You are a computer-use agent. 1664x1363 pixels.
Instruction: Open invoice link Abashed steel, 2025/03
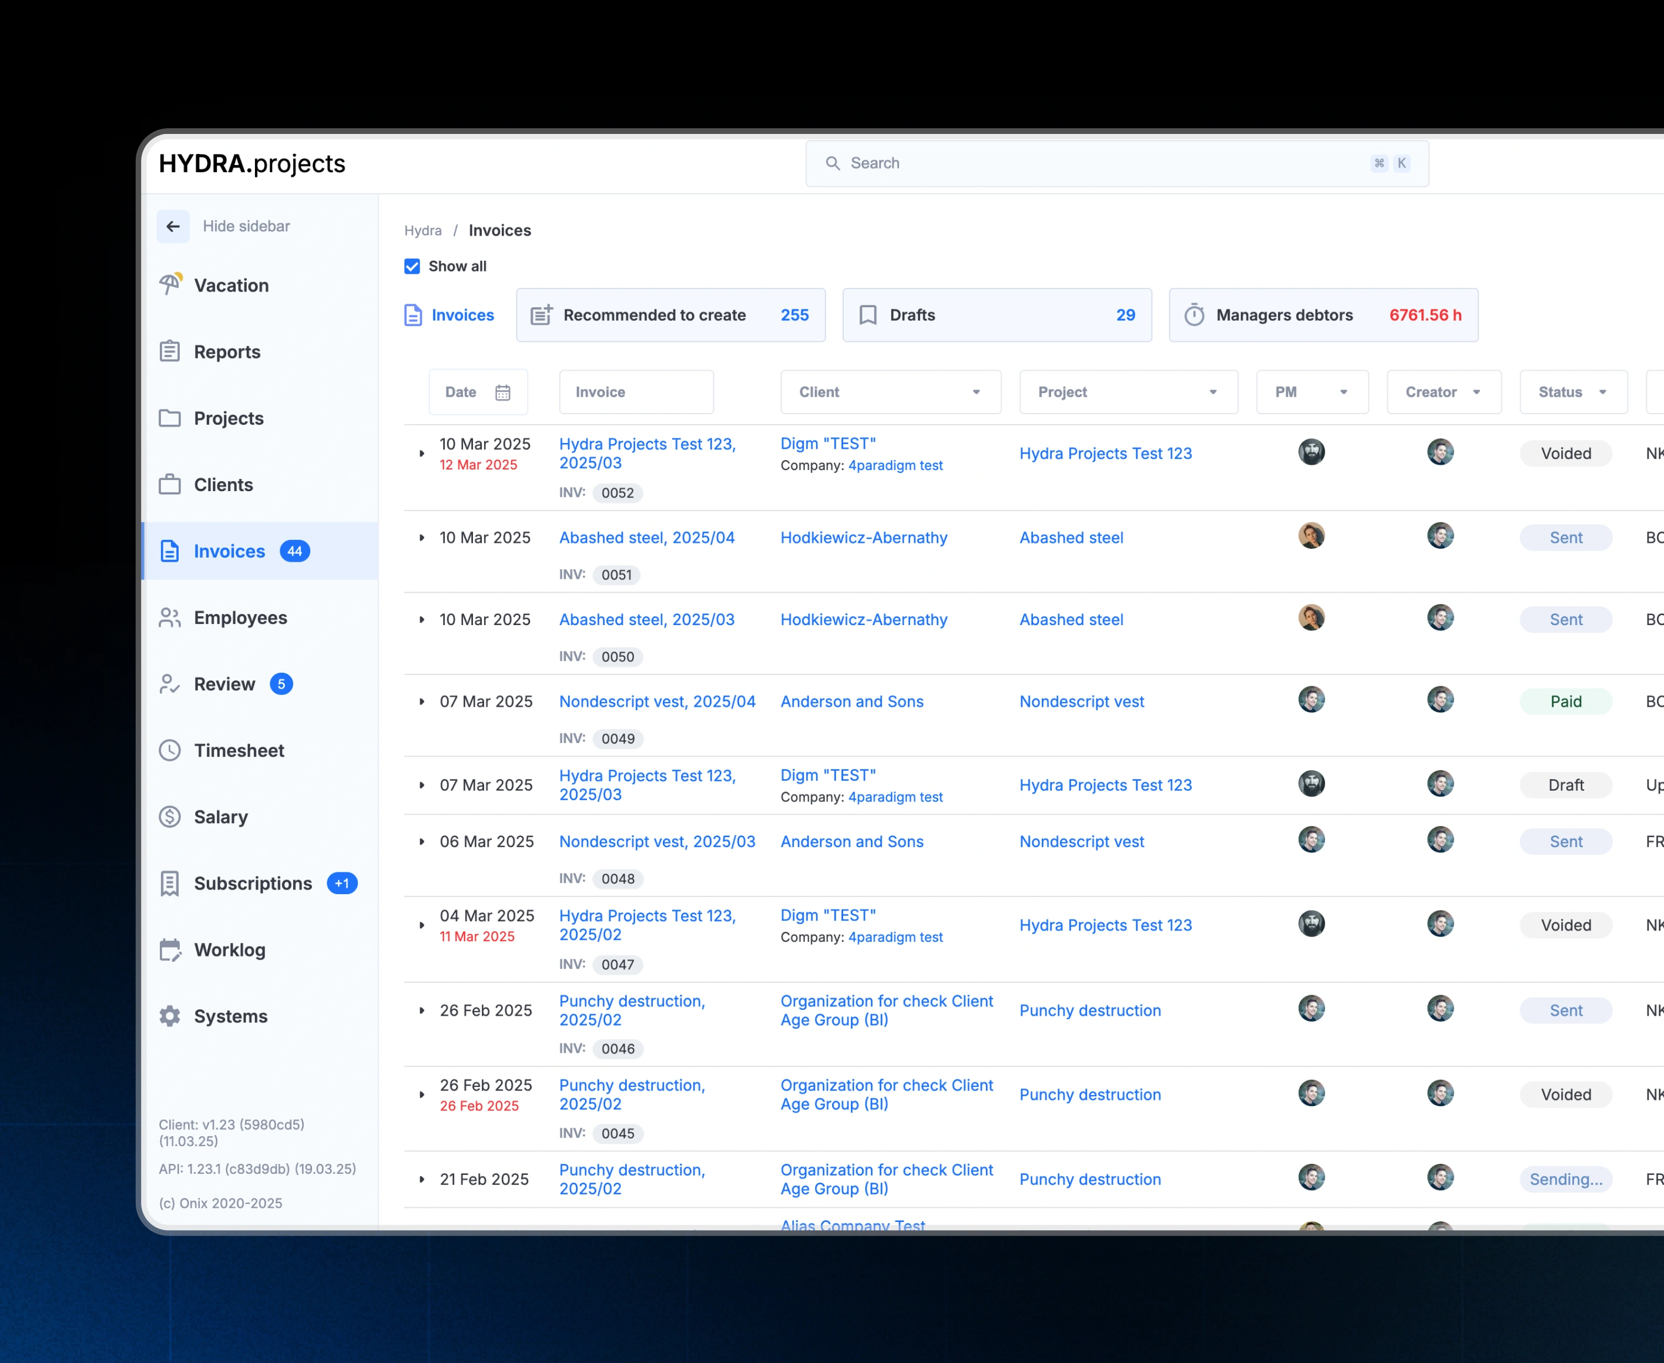[647, 619]
